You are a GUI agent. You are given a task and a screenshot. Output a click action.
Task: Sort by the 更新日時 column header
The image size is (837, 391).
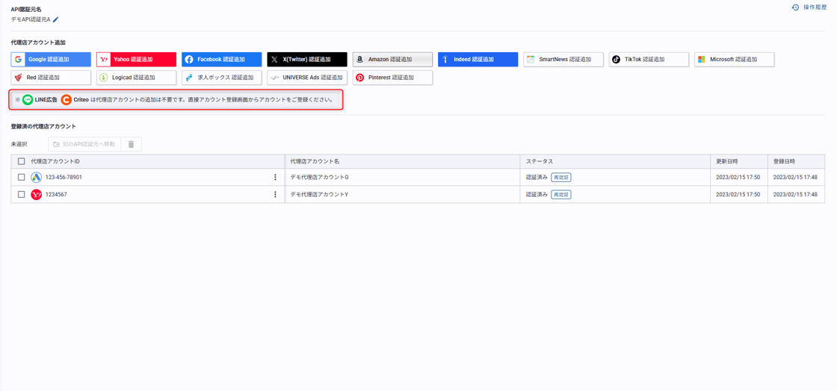coord(726,161)
